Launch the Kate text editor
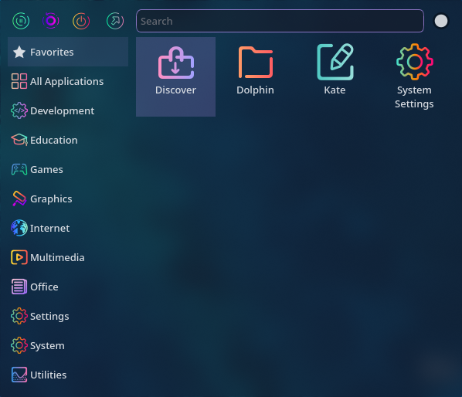Image resolution: width=462 pixels, height=397 pixels. click(335, 76)
